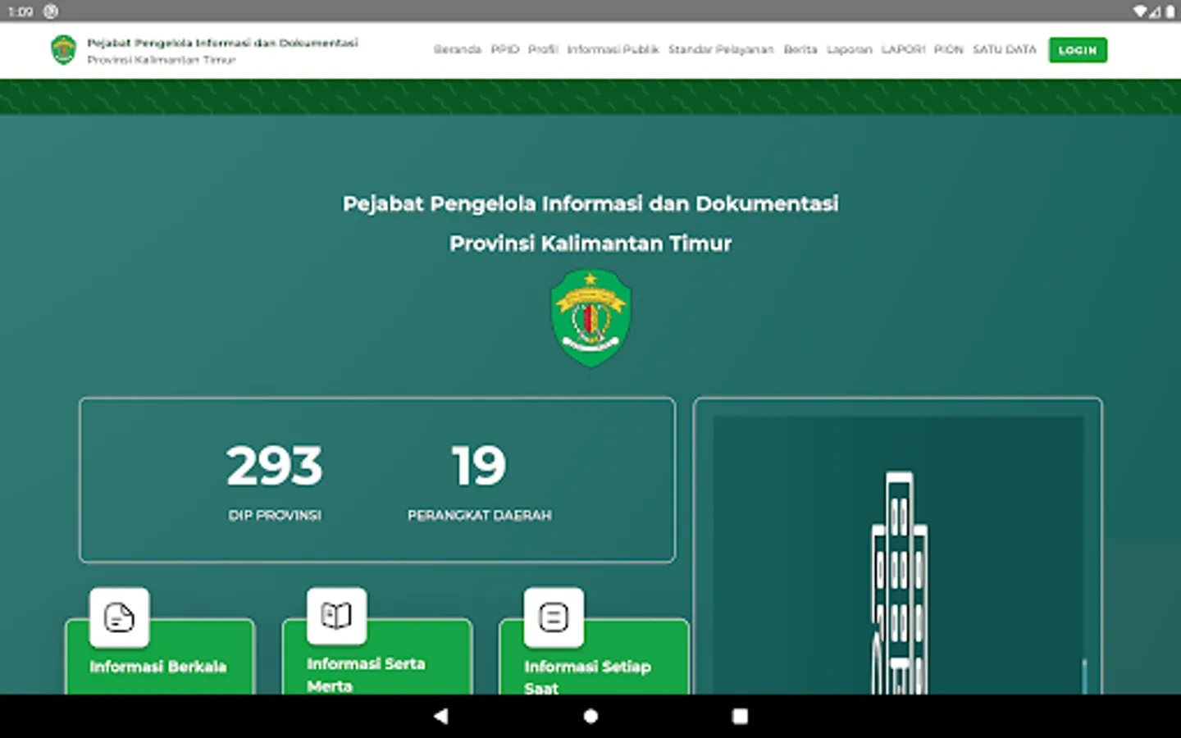Image resolution: width=1181 pixels, height=738 pixels.
Task: Select Informasi Publik from the navigation
Action: tap(613, 49)
